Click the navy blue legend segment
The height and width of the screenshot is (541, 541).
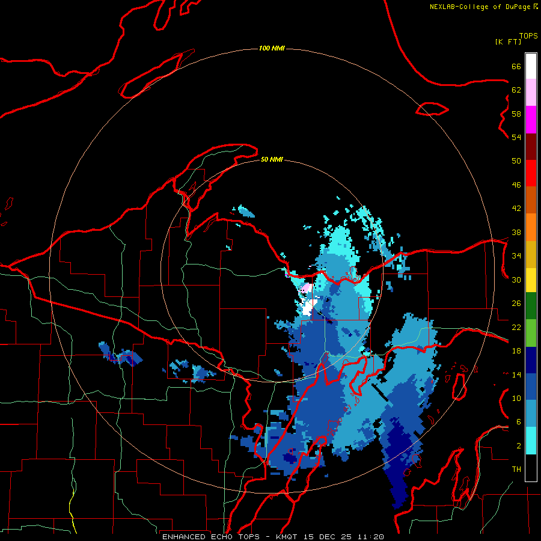[x=531, y=360]
